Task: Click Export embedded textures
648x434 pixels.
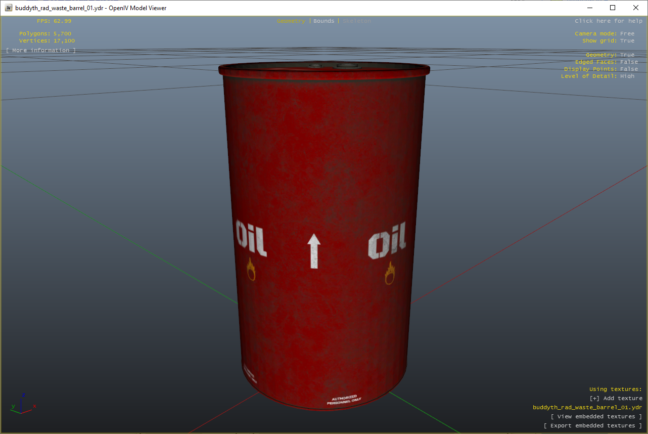Action: (593, 426)
